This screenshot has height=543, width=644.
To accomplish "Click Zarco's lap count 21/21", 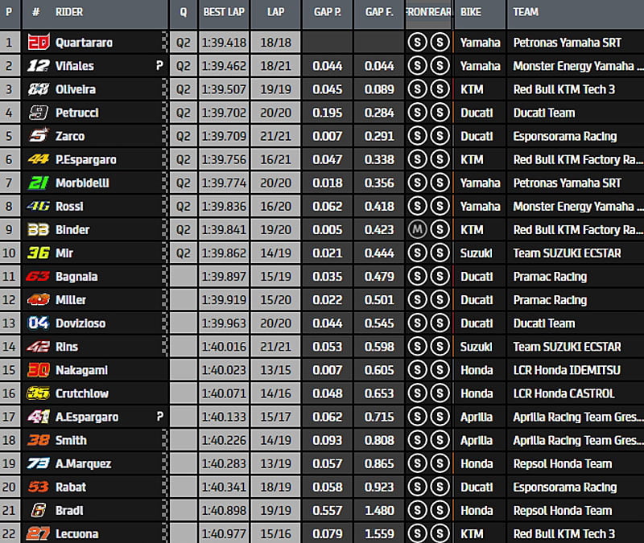I will (x=275, y=136).
